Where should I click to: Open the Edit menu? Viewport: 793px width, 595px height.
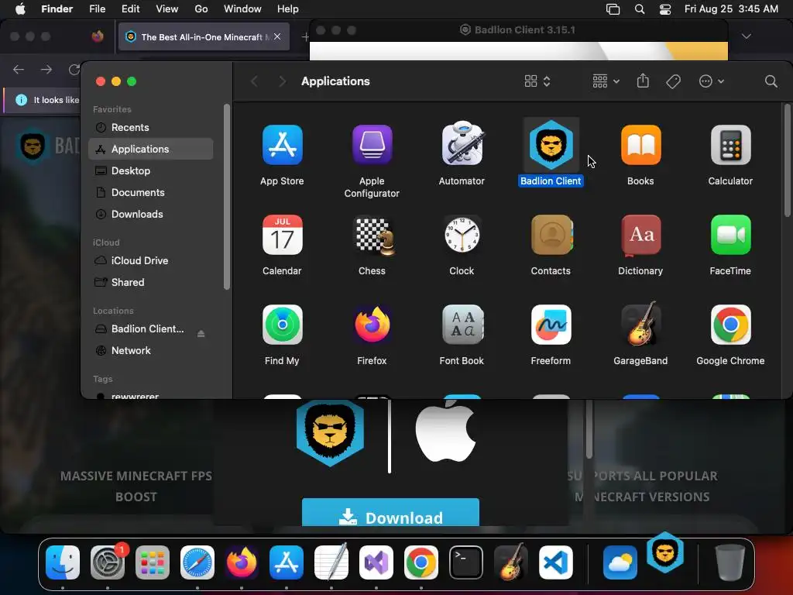pos(130,9)
